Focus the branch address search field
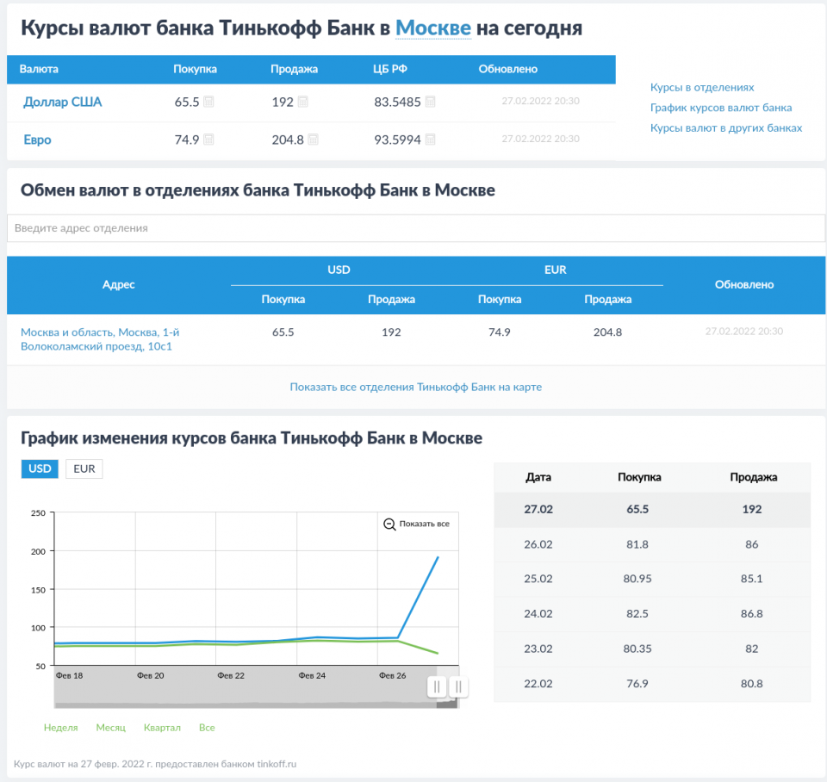The height and width of the screenshot is (782, 827). point(415,228)
